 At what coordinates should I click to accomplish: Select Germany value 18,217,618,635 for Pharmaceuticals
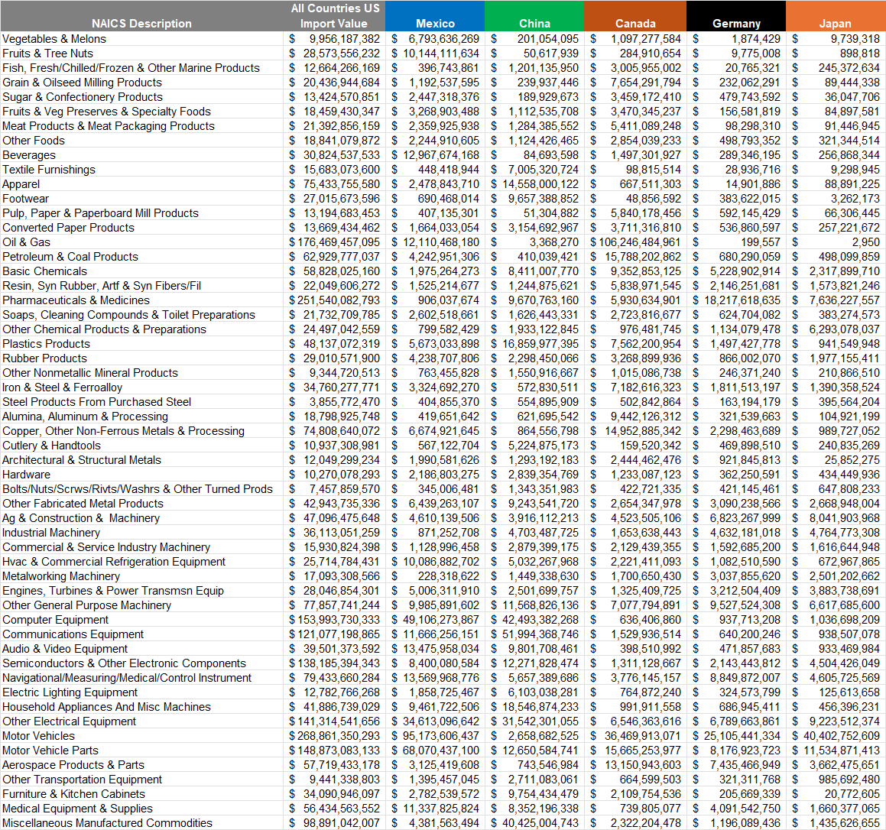[x=736, y=300]
